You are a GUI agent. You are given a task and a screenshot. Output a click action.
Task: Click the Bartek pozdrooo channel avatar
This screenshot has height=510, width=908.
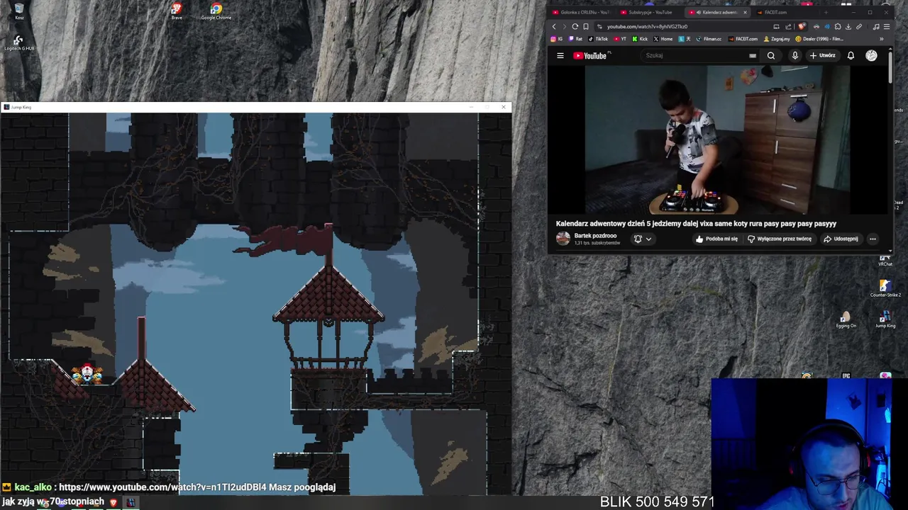tap(563, 239)
